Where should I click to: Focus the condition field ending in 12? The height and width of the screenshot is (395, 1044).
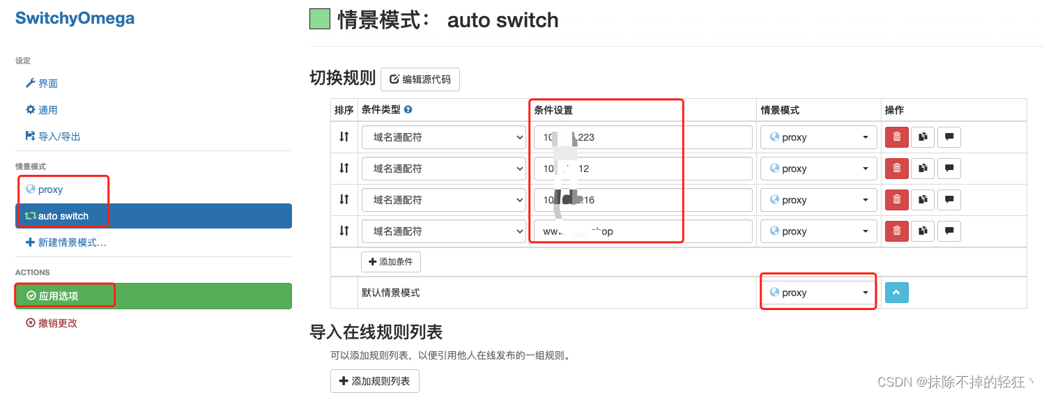coord(643,169)
